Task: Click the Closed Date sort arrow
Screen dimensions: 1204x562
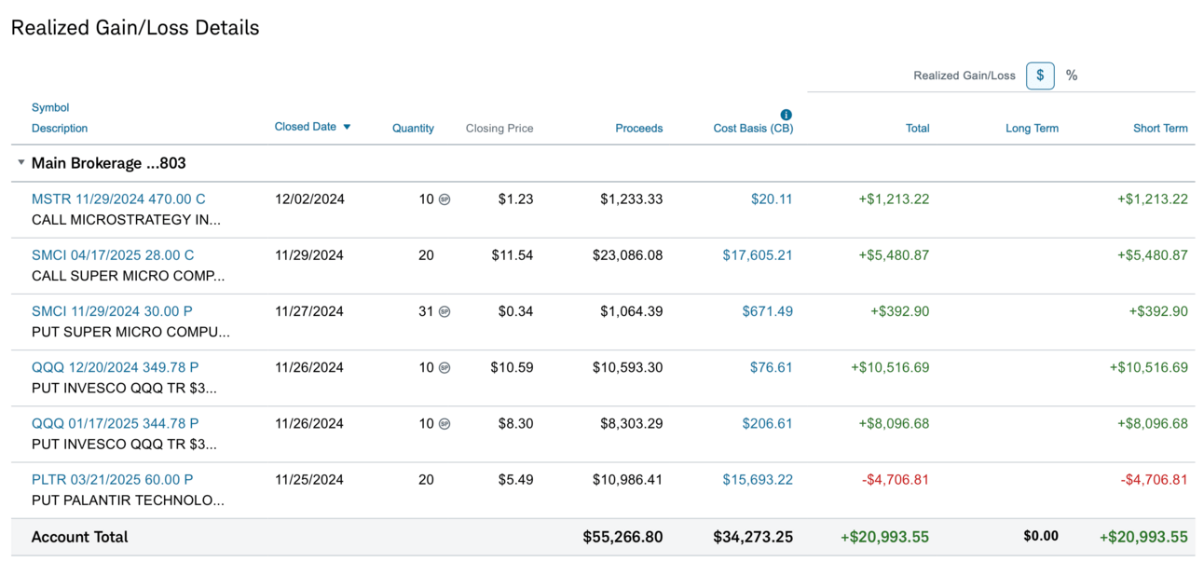Action: [347, 127]
